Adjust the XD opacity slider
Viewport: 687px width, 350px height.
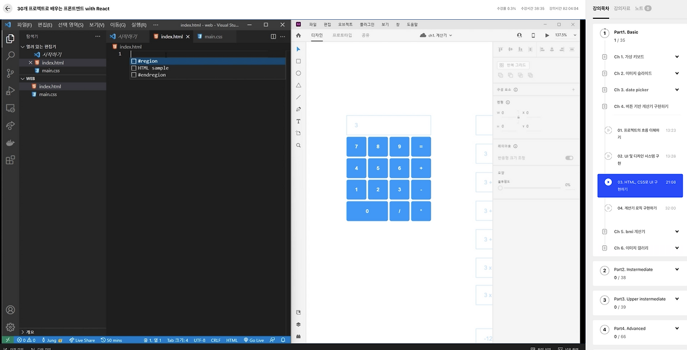point(530,188)
